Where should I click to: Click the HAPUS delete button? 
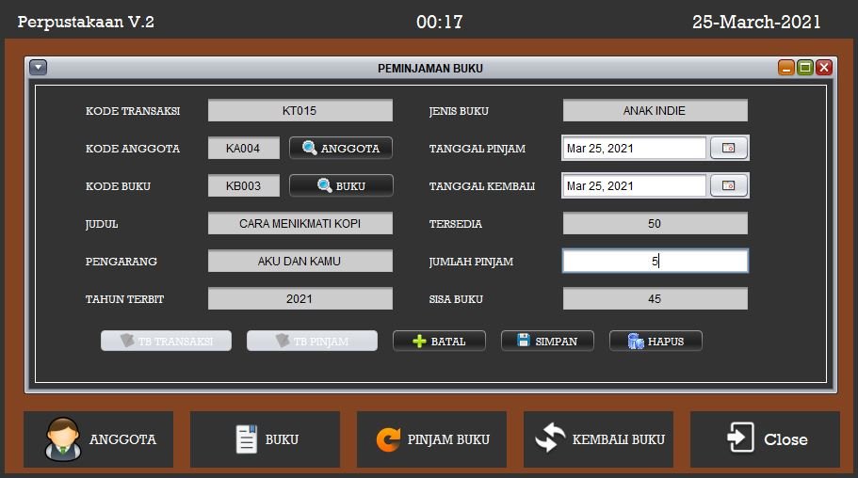[656, 341]
